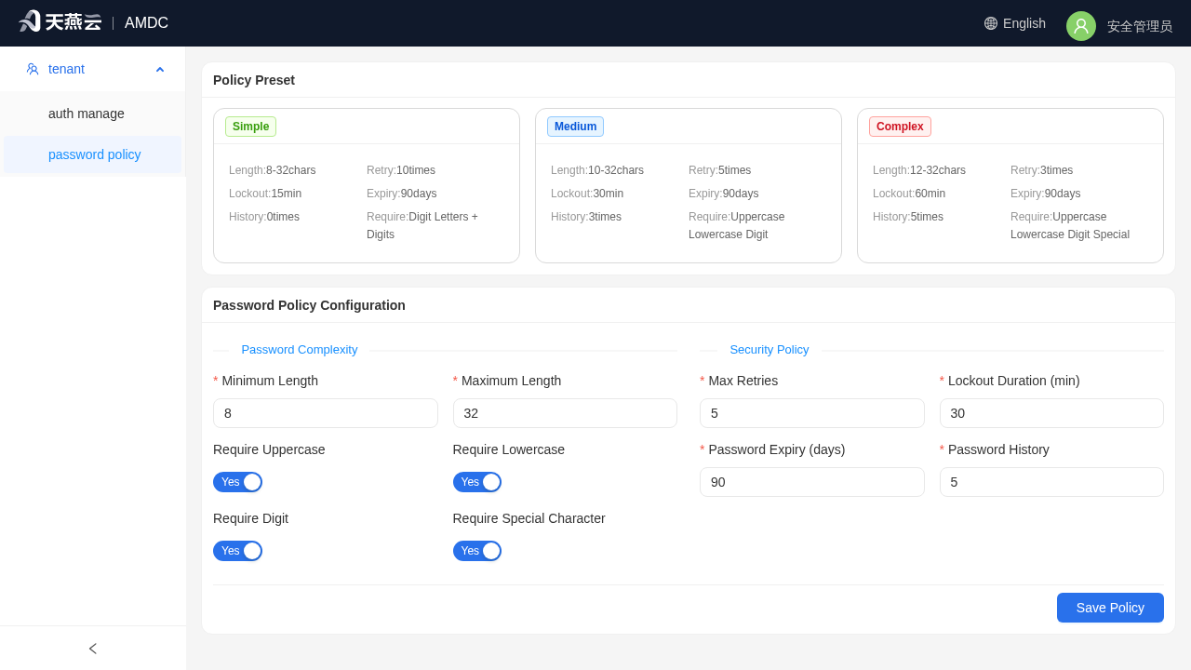Apply the Medium policy preset tag
This screenshot has height=670, width=1191.
pos(575,127)
